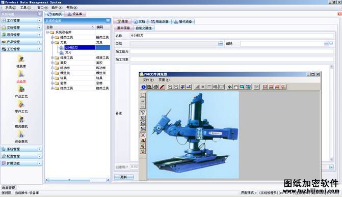Open the 产品工艺 sidebar icon

[21, 89]
